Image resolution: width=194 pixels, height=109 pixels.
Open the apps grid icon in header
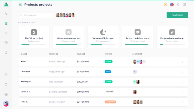tap(185, 4)
